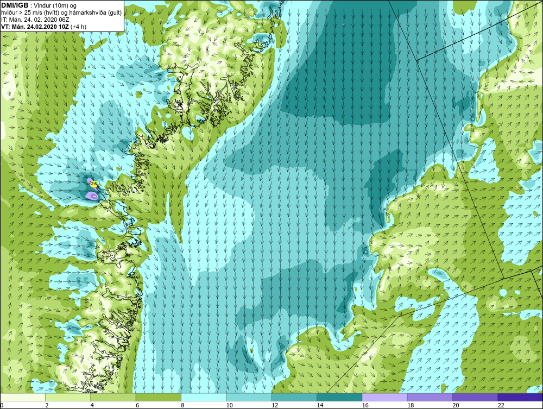Viewport: 543px width, 409px height.
Task: Select the 10–12 m/s light teal swatch
Action: 249,397
